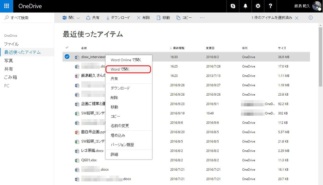Viewport: 323px width, 185px height.
Task: Select 削除 in the context menu
Action: tap(129, 98)
